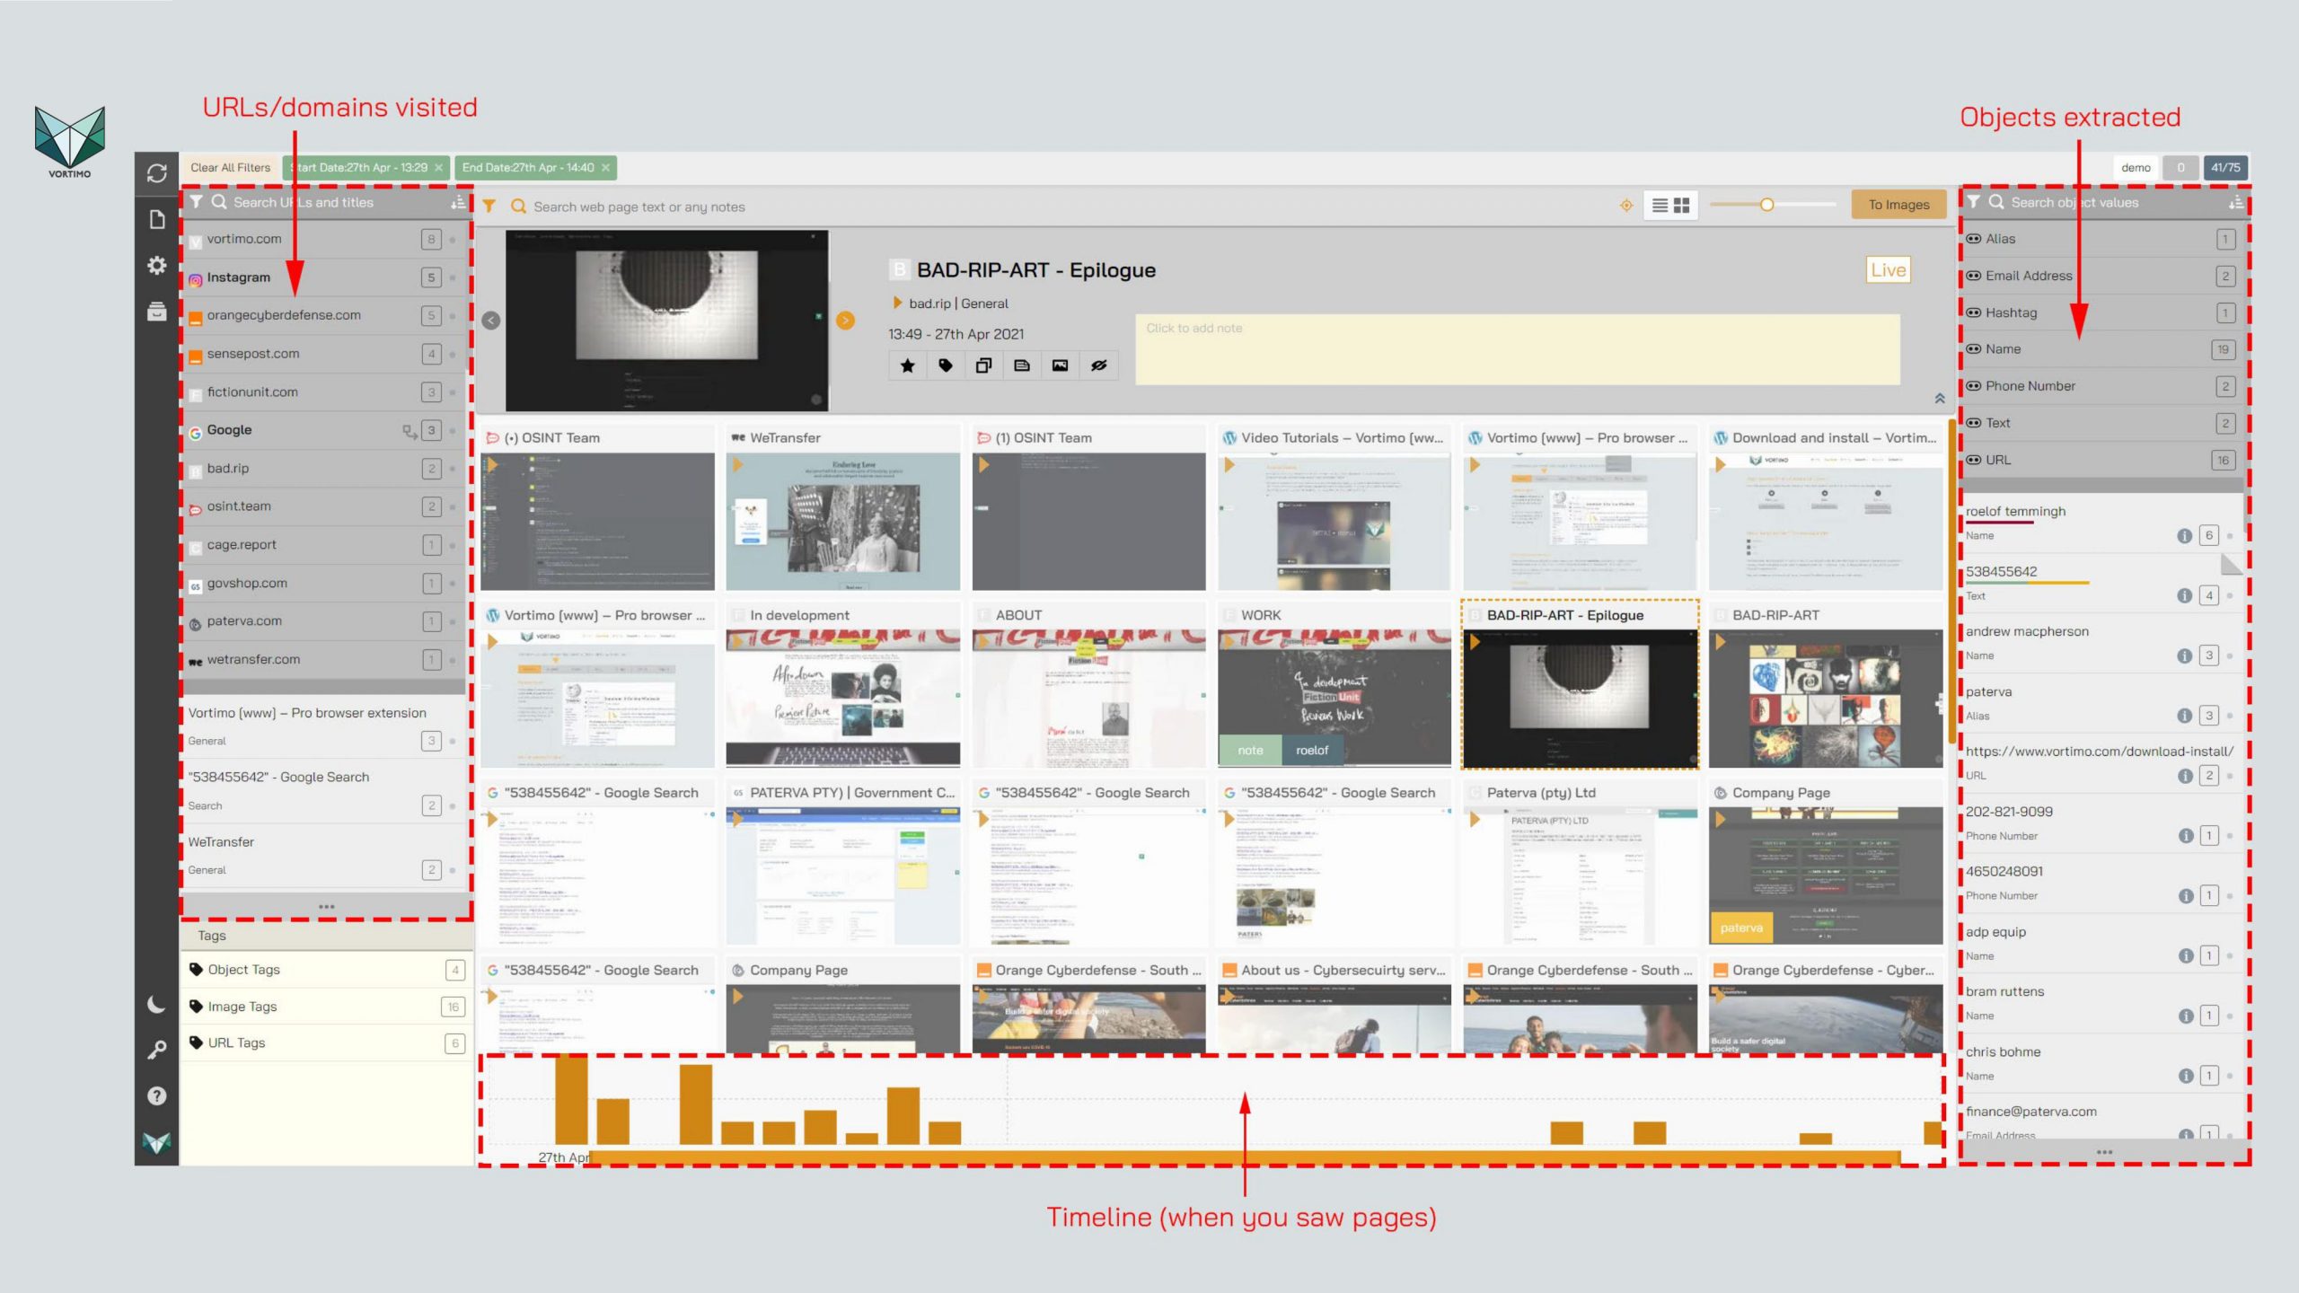Image resolution: width=2299 pixels, height=1293 pixels.
Task: Select the osint.team domain row
Action: (325, 506)
